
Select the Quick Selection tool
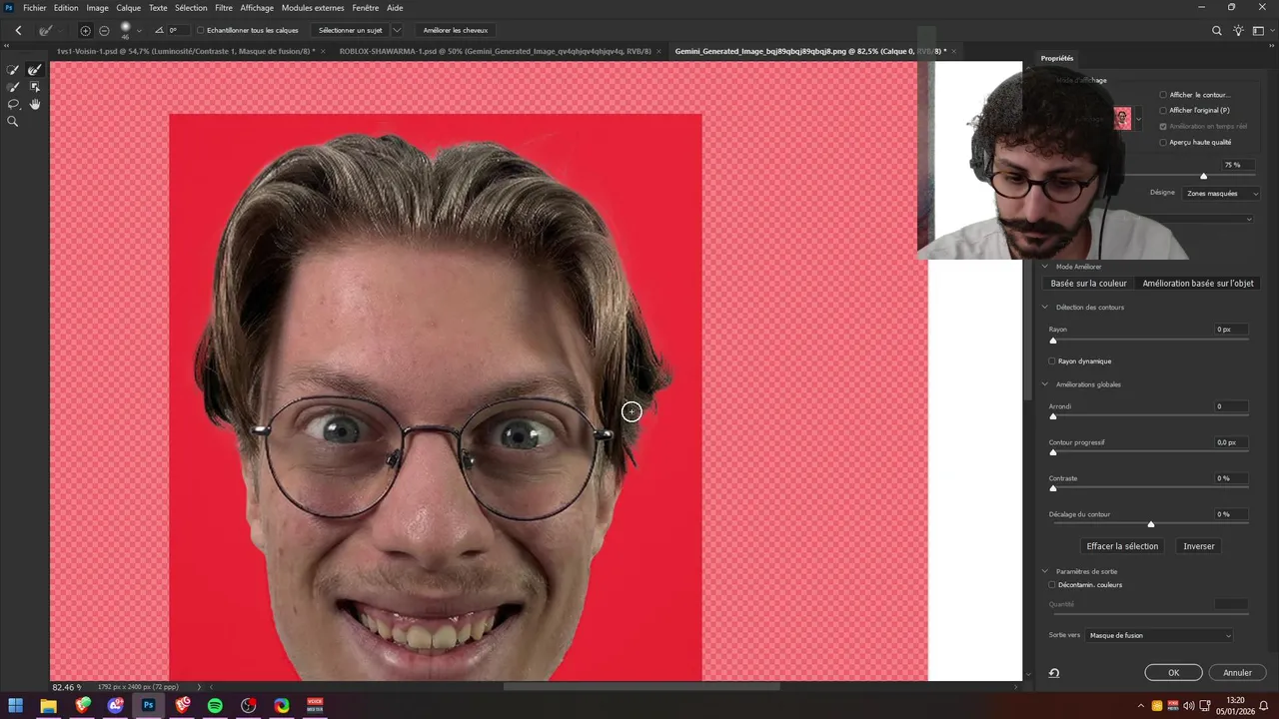(13, 70)
